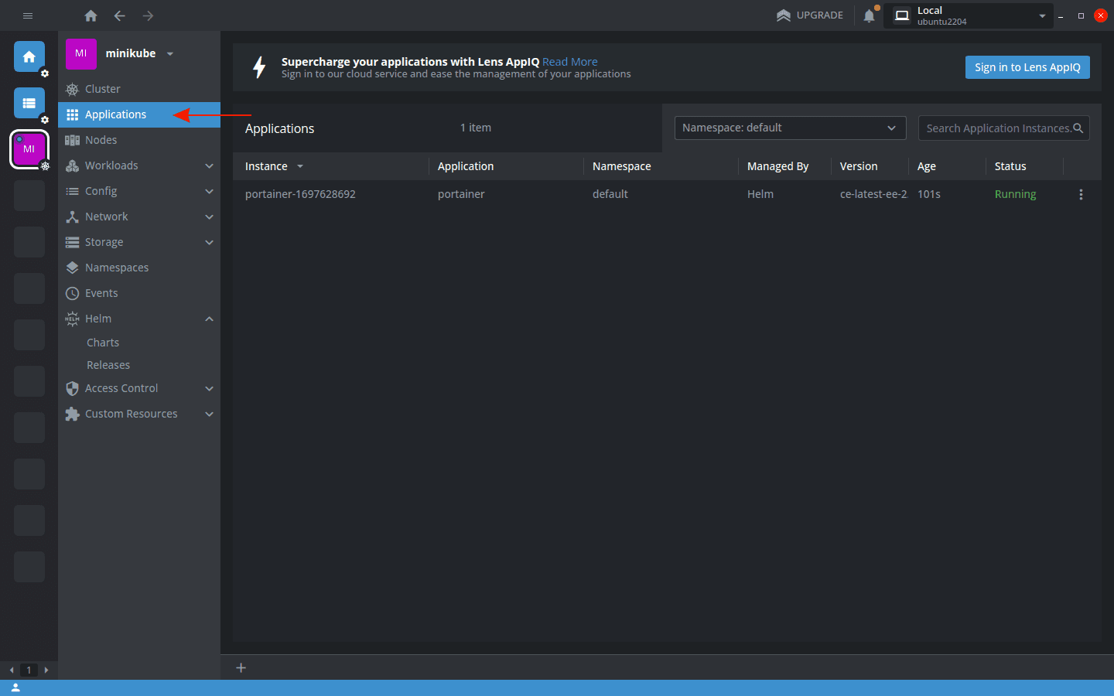The width and height of the screenshot is (1114, 696).
Task: Click the UPGRADE button
Action: (810, 15)
